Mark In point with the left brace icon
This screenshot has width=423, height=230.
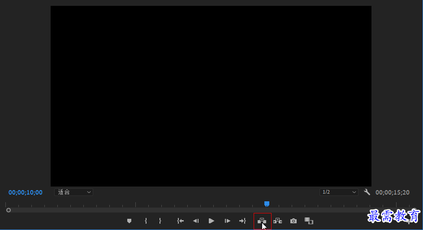click(x=146, y=221)
